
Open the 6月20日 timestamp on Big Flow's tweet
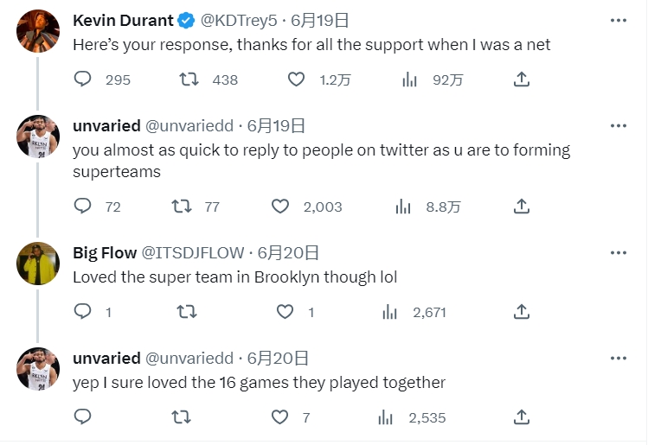[289, 253]
